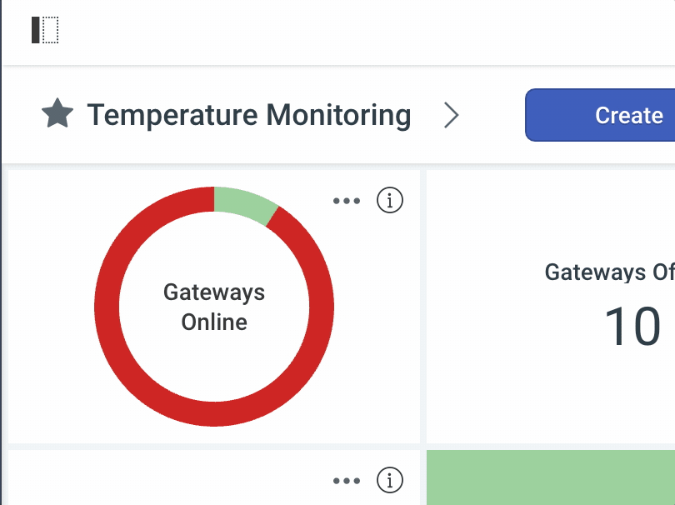
Task: Toggle the sidebar panel icon
Action: click(45, 30)
